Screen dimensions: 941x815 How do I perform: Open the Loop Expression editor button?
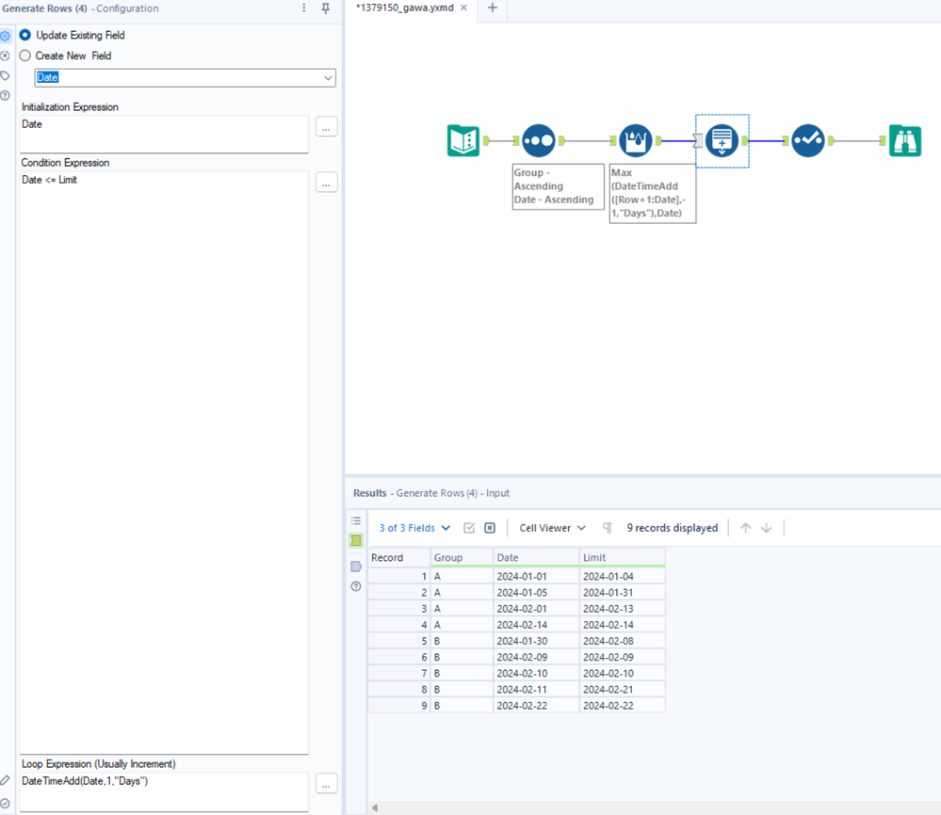click(x=327, y=784)
